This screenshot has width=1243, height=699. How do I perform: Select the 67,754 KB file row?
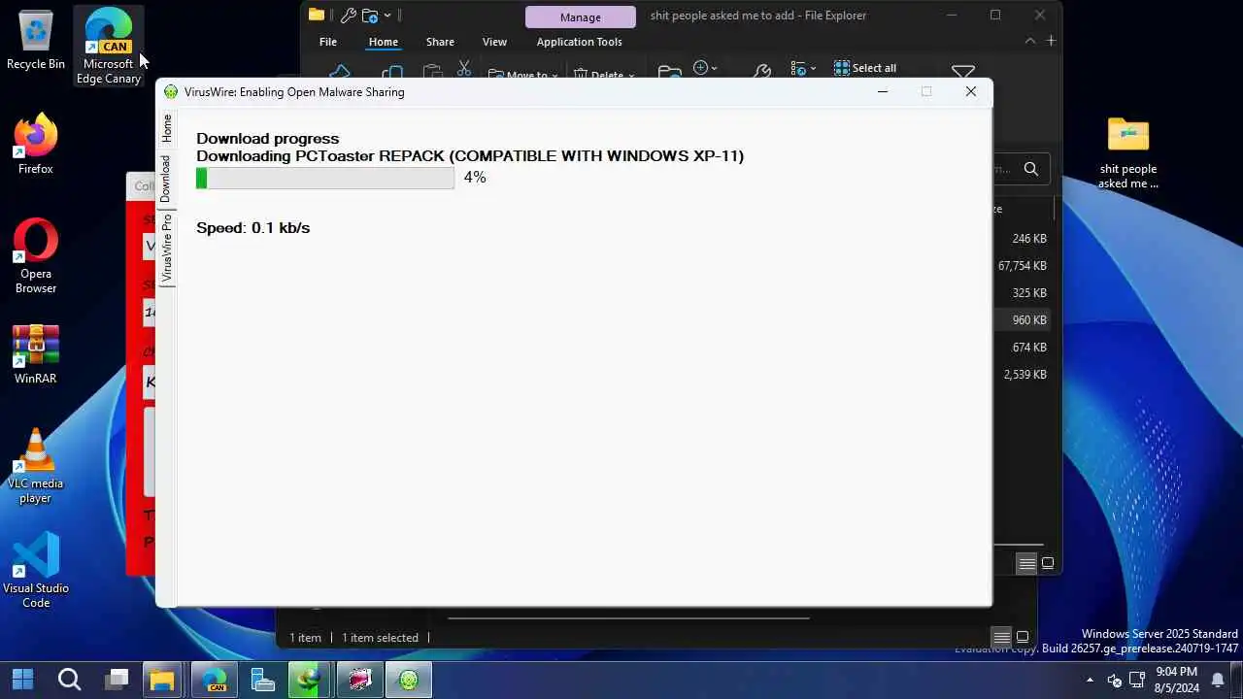1022,265
